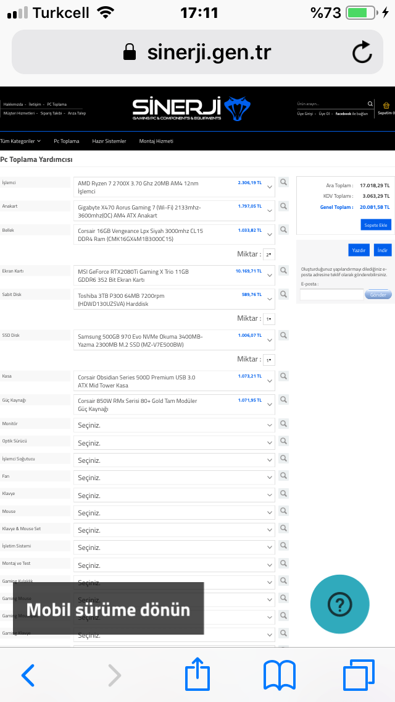Open the Monitör Seçiniz dropdown
This screenshot has height=702, width=395.
tap(174, 425)
